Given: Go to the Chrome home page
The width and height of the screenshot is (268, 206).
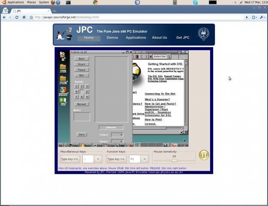Looking at the screenshot, I should 24,17.
